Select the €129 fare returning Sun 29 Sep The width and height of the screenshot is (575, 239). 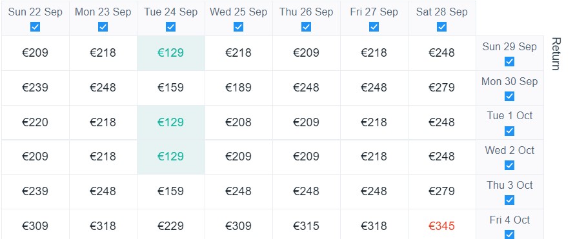click(170, 53)
